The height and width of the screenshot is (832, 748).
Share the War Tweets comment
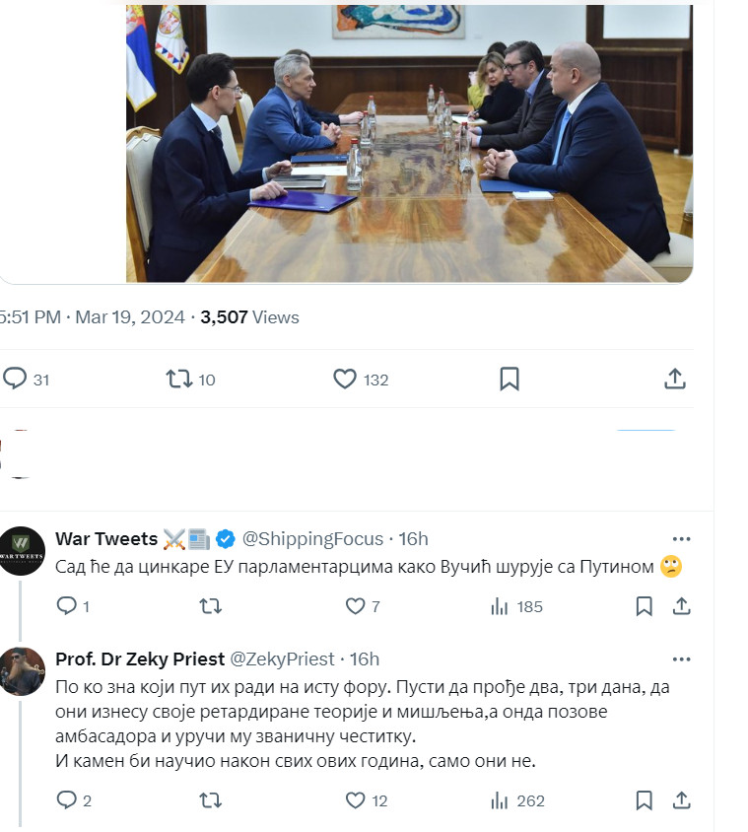[681, 606]
